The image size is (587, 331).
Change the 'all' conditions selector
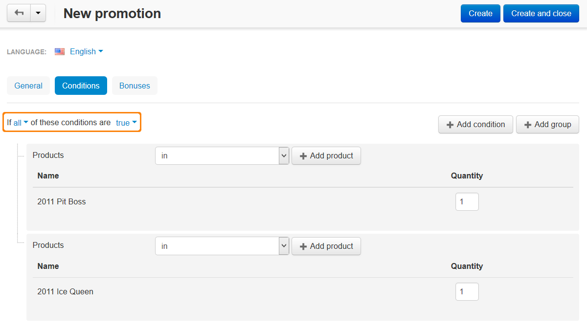click(x=21, y=123)
